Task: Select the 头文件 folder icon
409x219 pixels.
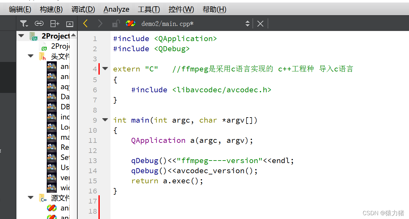Action: pyautogui.click(x=43, y=57)
